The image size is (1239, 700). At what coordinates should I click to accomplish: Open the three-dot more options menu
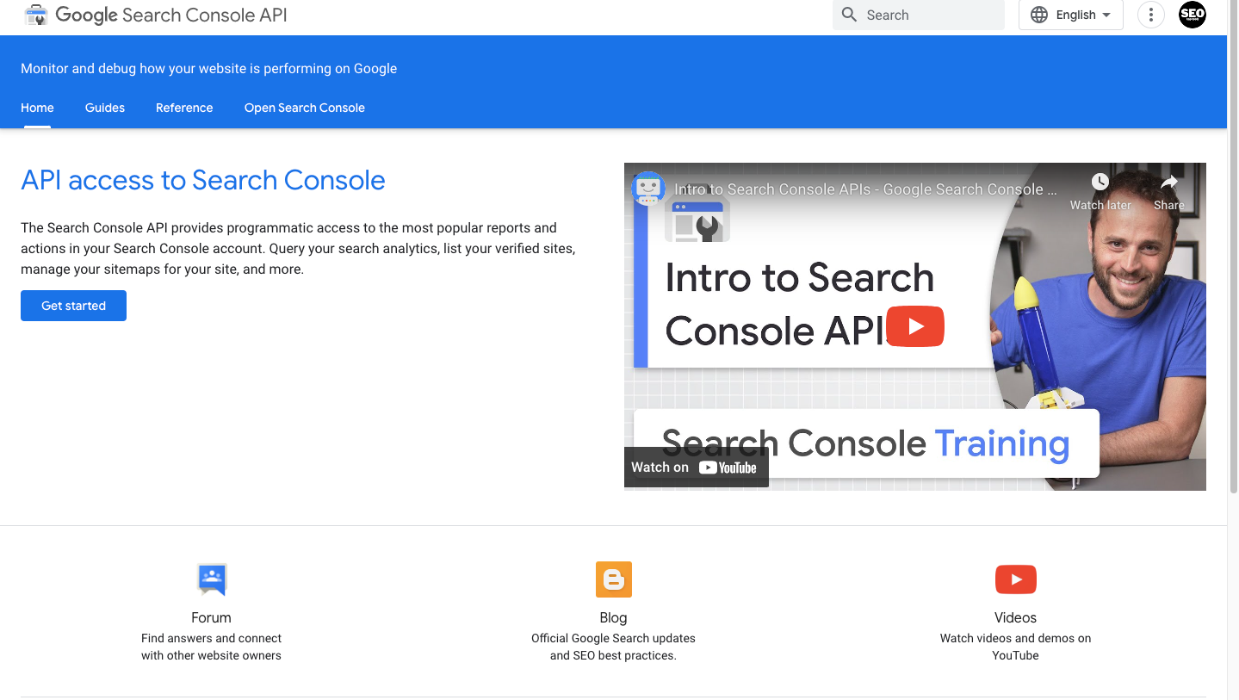(x=1151, y=15)
